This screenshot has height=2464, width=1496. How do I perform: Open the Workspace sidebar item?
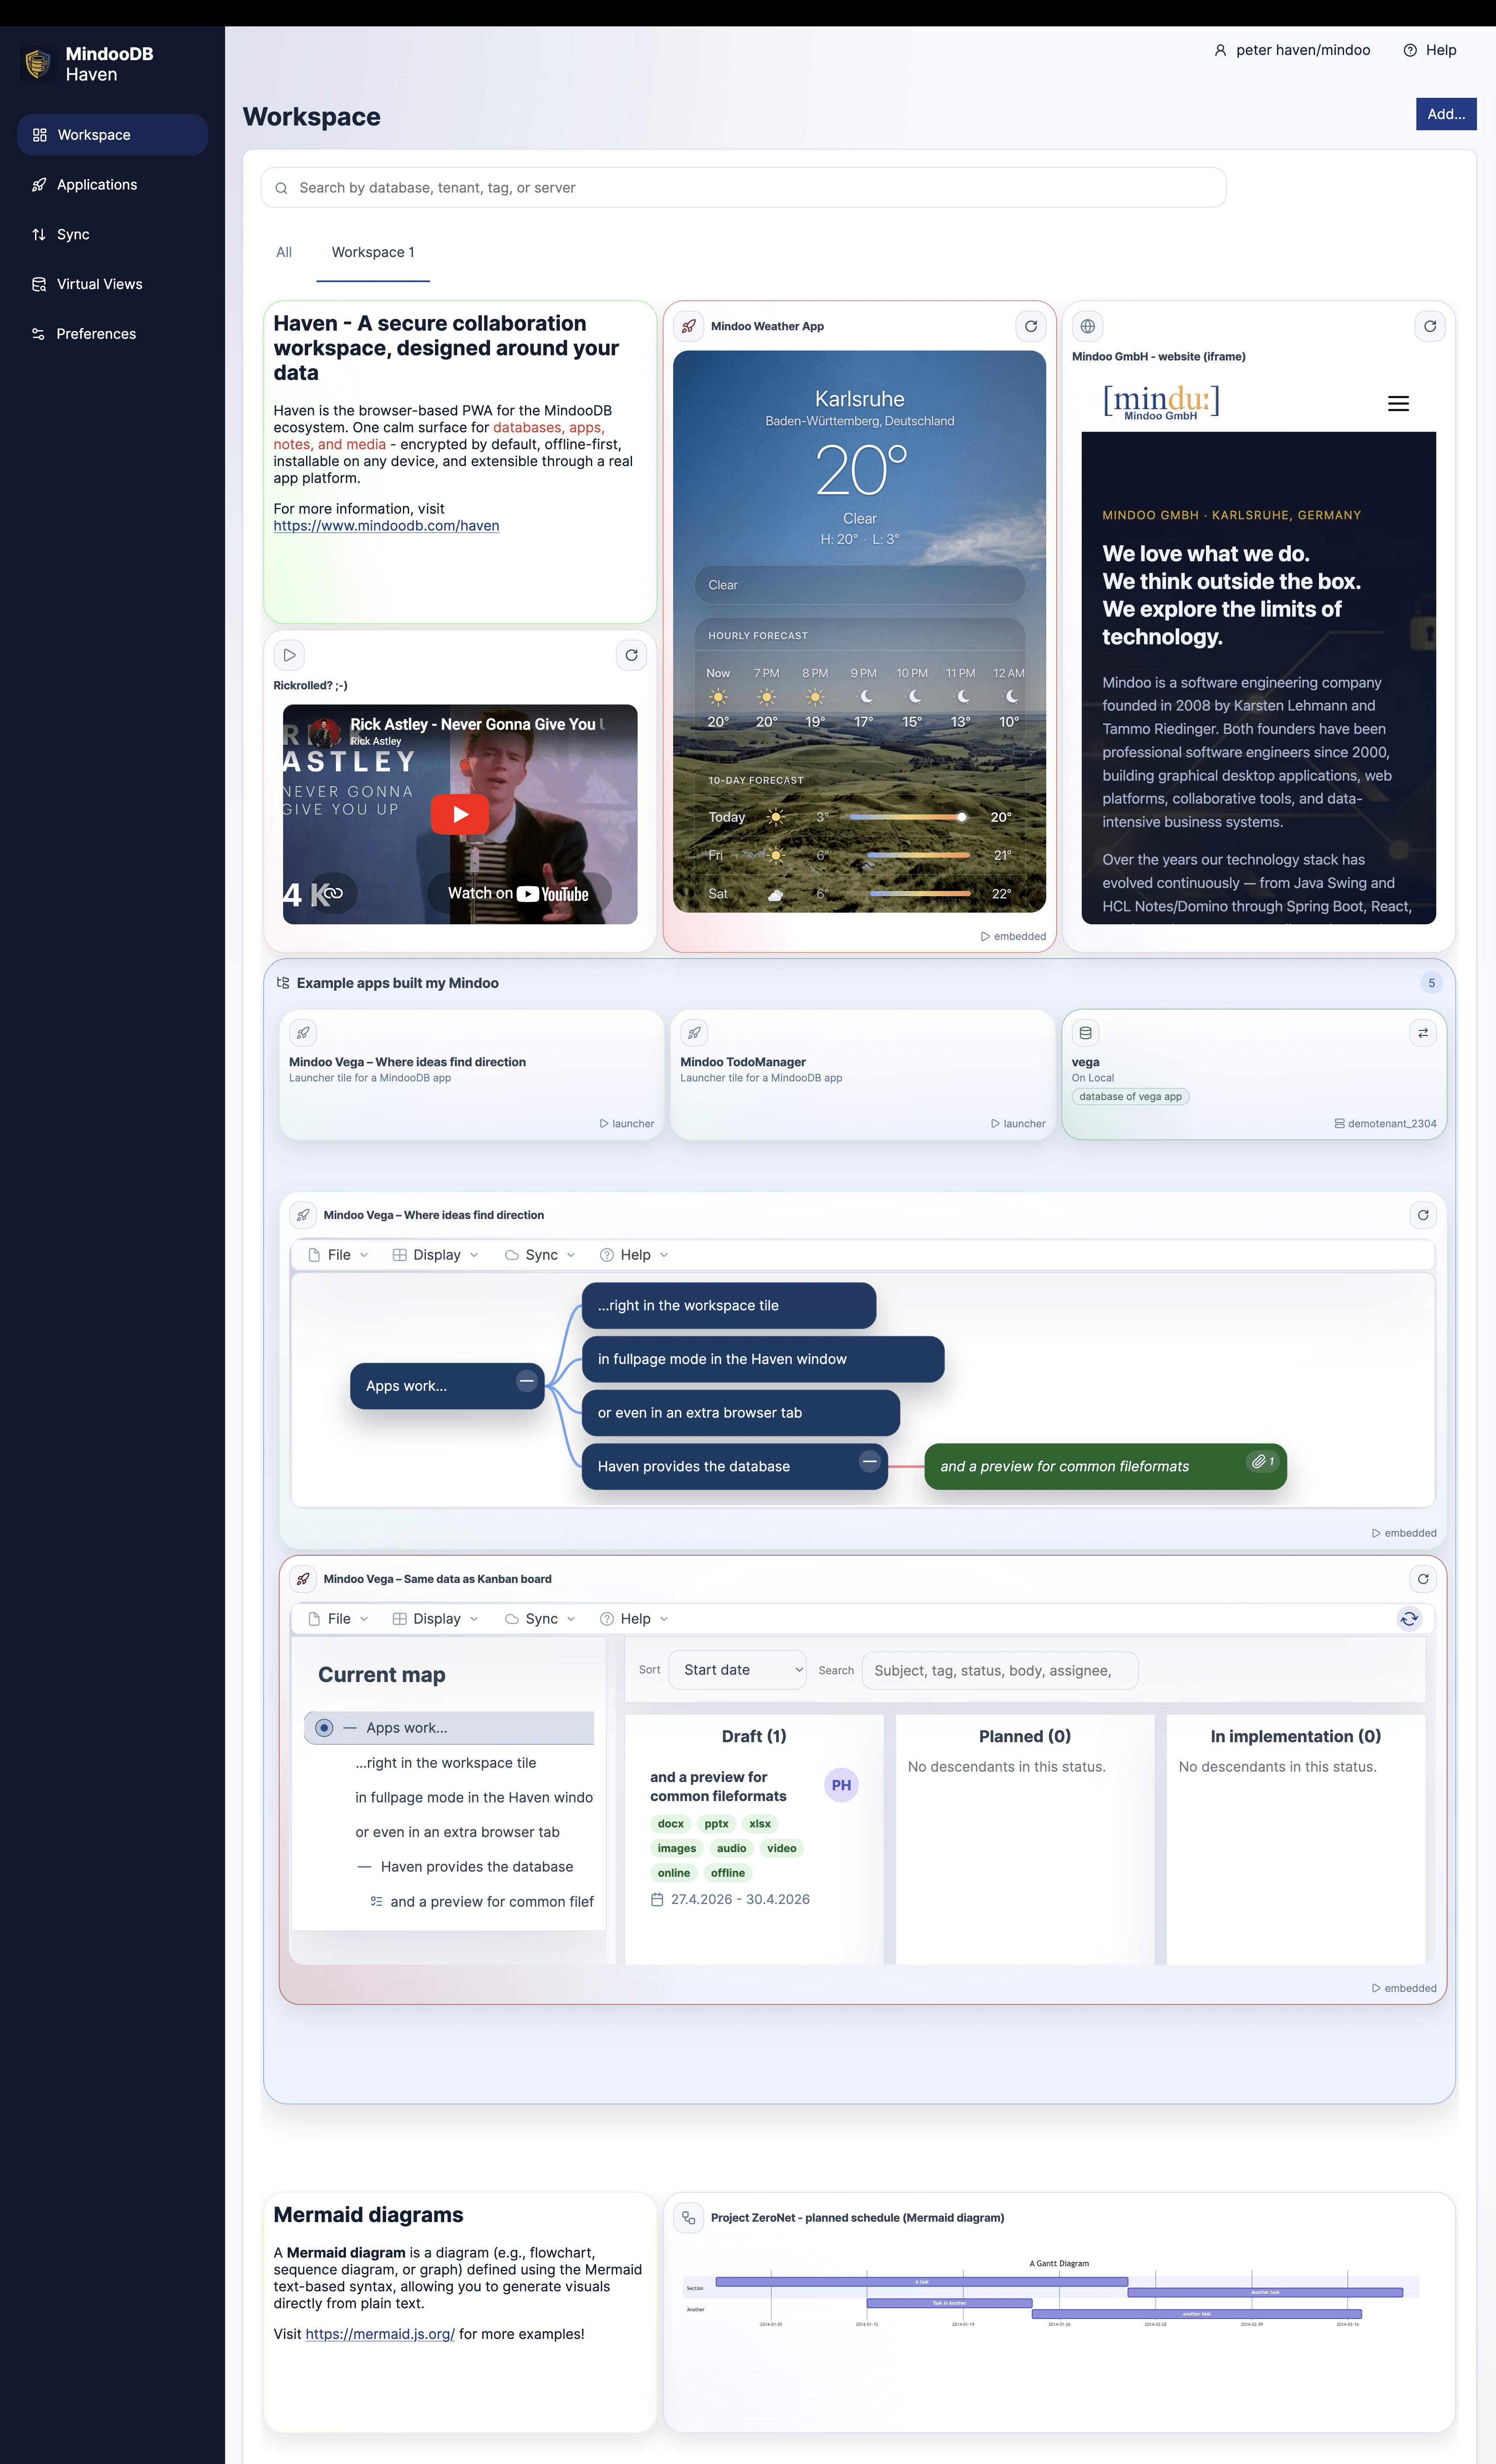(x=112, y=135)
